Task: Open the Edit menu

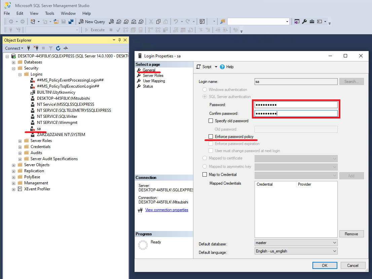Action: (20, 13)
